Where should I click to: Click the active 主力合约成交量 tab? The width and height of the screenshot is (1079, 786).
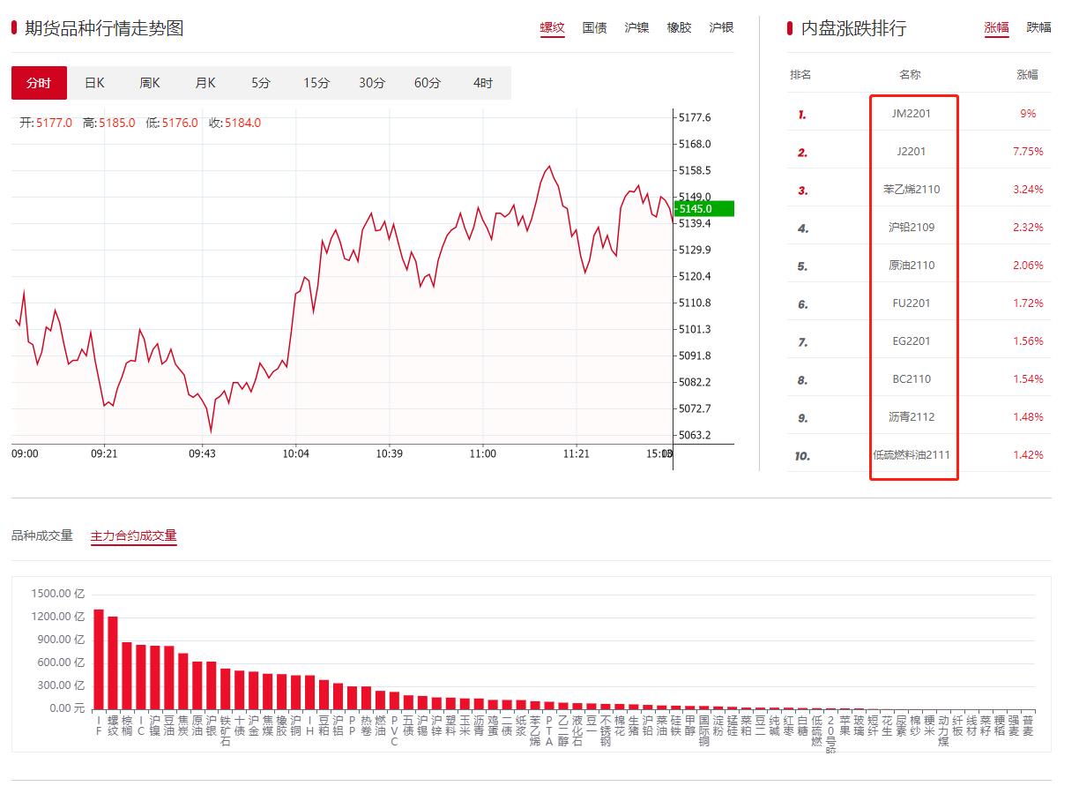[x=135, y=535]
